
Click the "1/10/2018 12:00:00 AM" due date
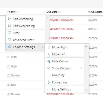point(60,94)
